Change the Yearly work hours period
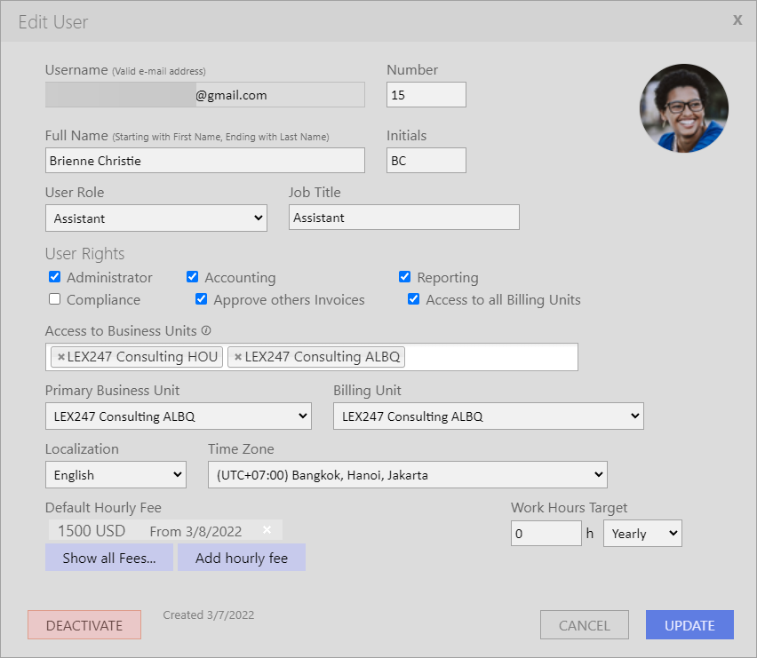This screenshot has width=757, height=658. [642, 533]
